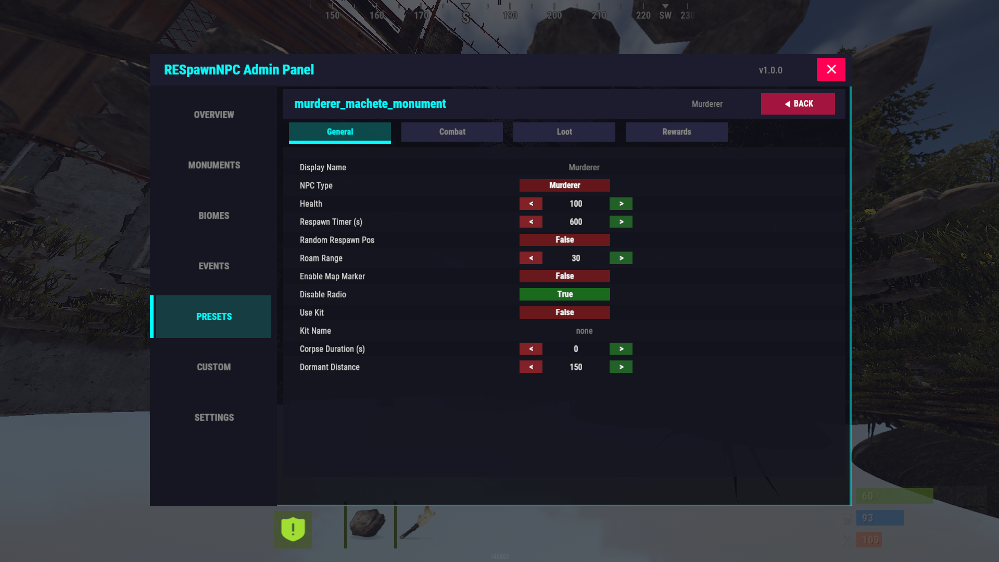Decrease Health with left arrow

pos(530,204)
